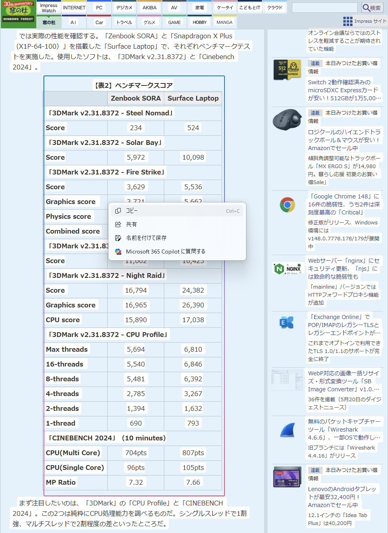Open the Impress サイト link

(x=370, y=21)
